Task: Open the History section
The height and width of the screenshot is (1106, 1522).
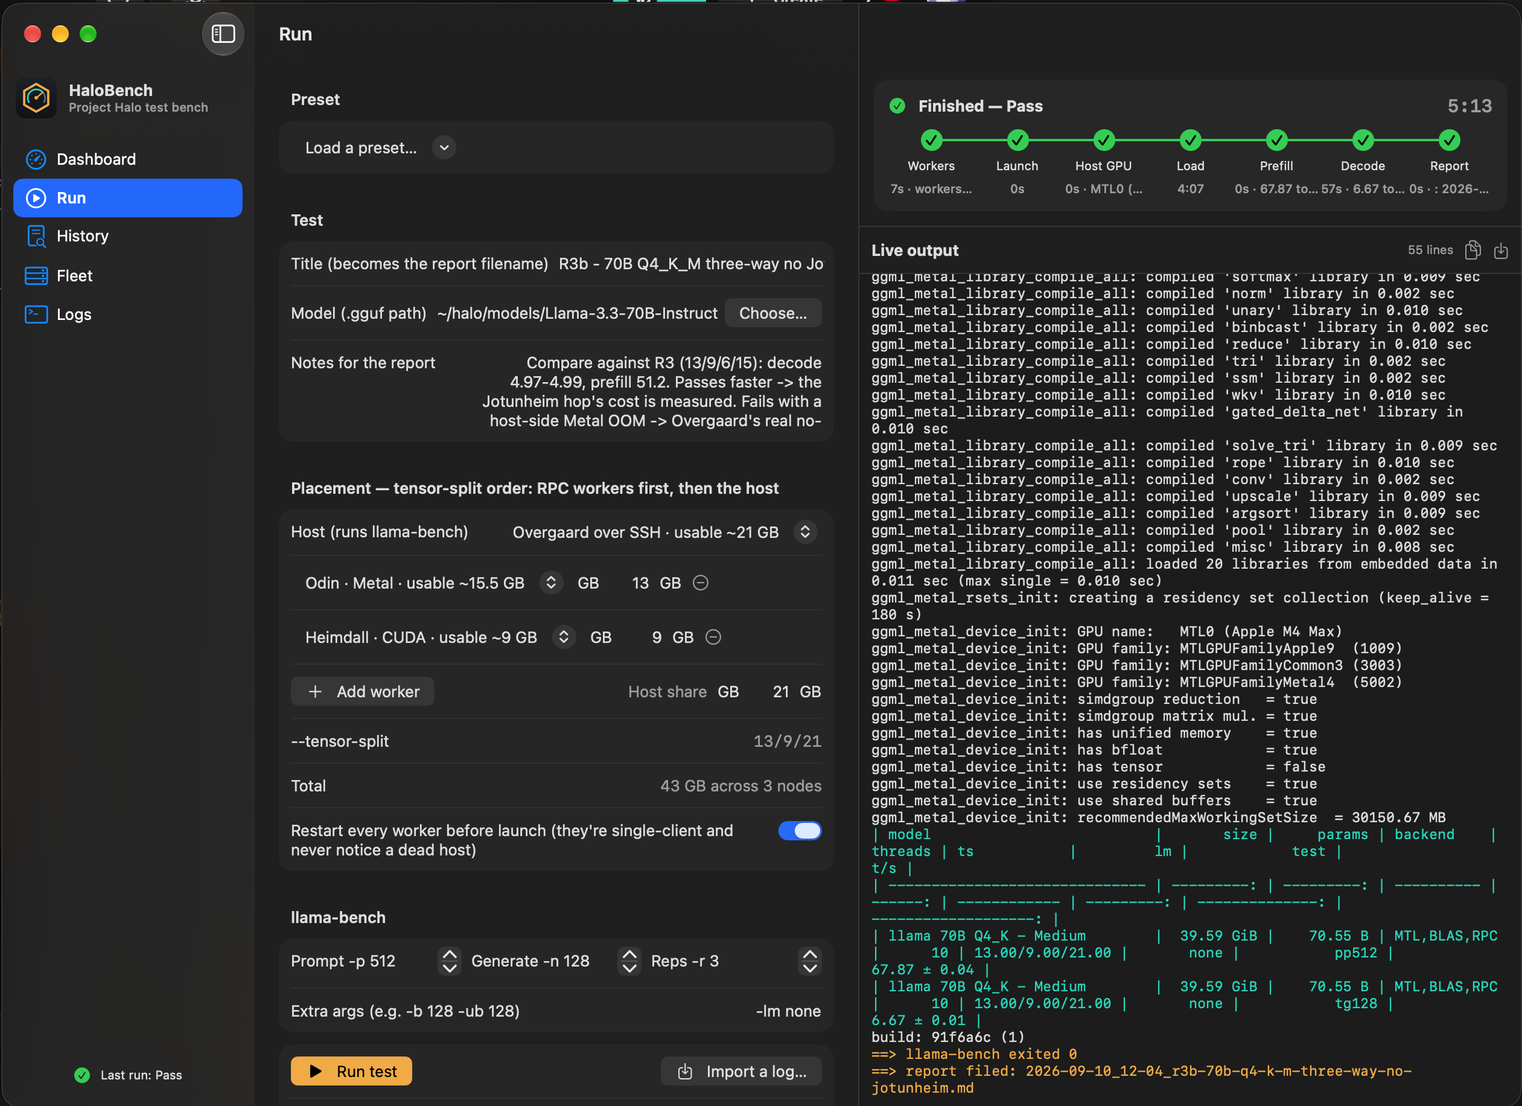Action: [127, 237]
